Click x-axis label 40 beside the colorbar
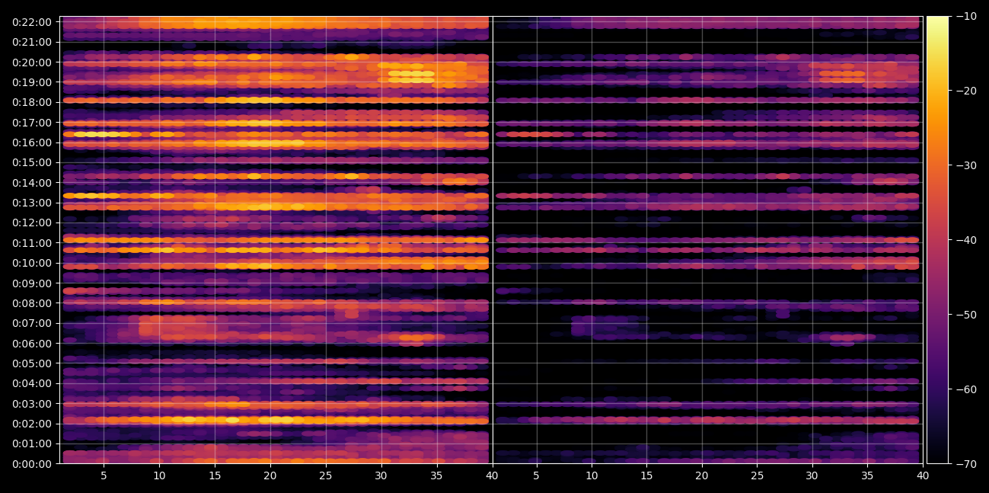Image resolution: width=989 pixels, height=493 pixels. 923,475
